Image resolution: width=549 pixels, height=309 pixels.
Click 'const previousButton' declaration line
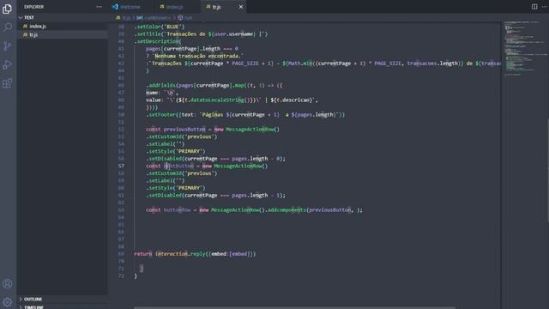point(213,130)
